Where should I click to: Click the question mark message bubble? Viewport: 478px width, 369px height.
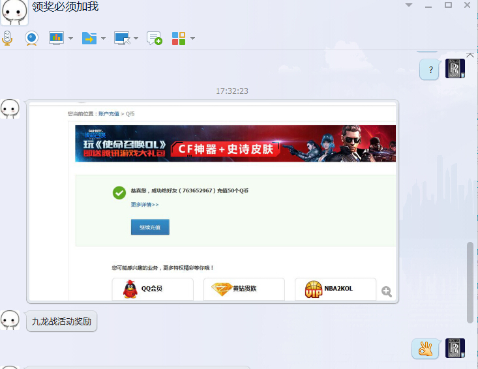click(430, 70)
